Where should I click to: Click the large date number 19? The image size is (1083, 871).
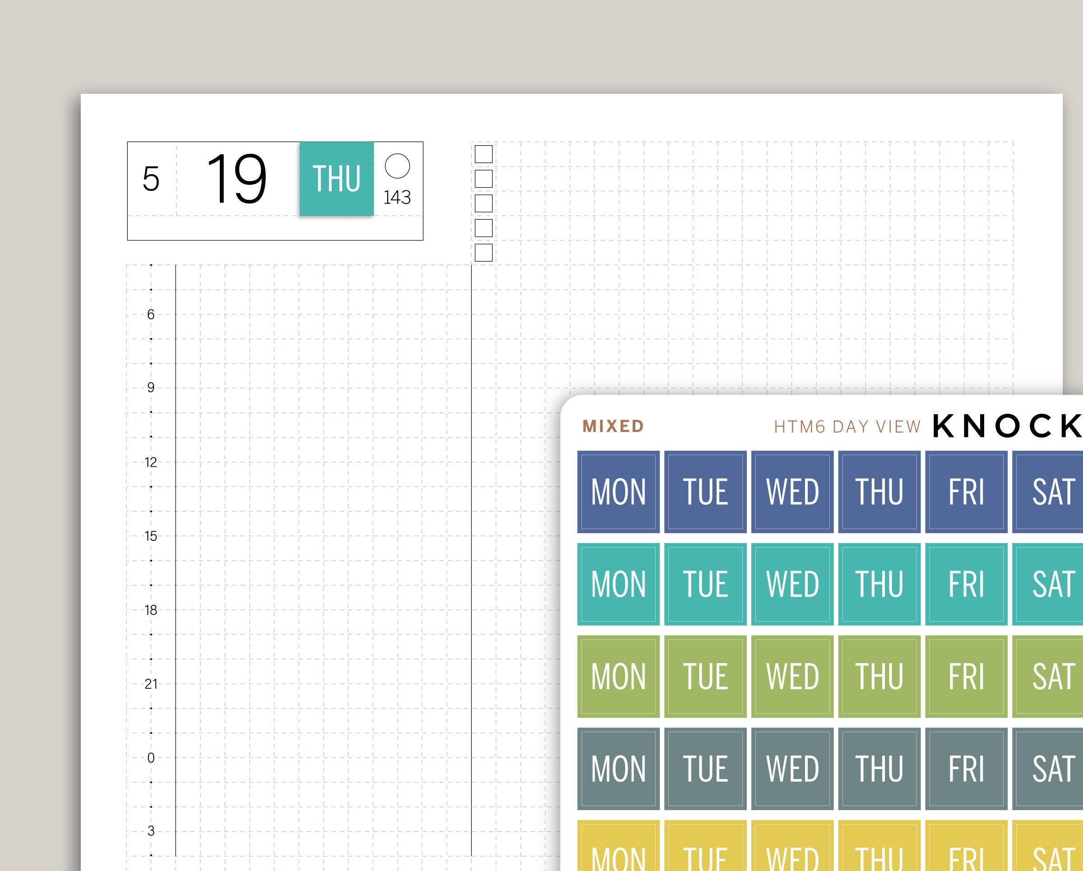click(236, 179)
